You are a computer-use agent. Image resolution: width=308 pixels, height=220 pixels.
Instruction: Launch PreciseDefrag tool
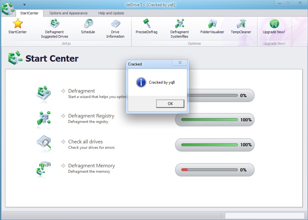(147, 26)
